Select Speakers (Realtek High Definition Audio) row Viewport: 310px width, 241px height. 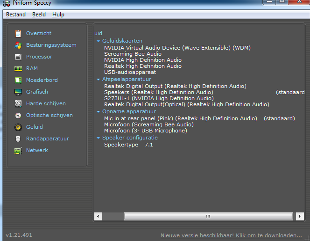[159, 92]
